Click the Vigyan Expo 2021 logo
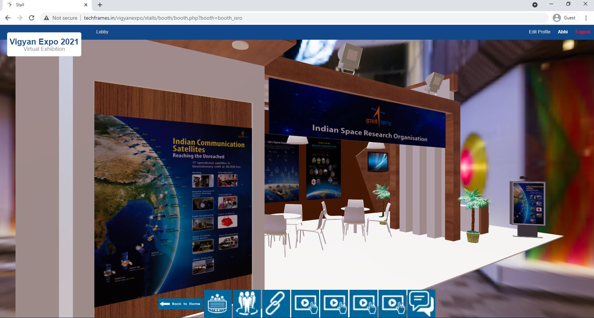The width and height of the screenshot is (594, 318). (x=44, y=44)
